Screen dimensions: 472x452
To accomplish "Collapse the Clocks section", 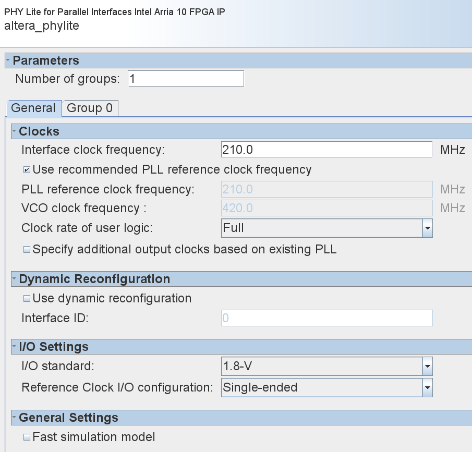I will click(15, 131).
